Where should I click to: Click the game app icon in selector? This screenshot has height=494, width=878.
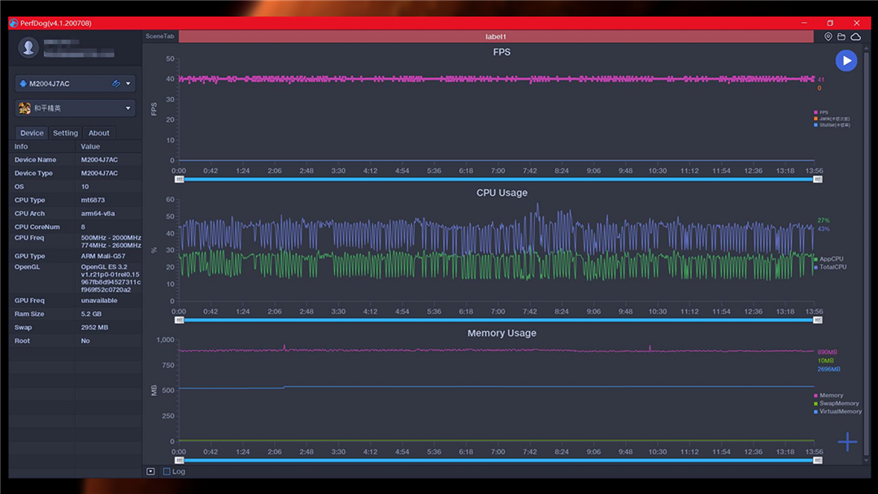(x=24, y=108)
